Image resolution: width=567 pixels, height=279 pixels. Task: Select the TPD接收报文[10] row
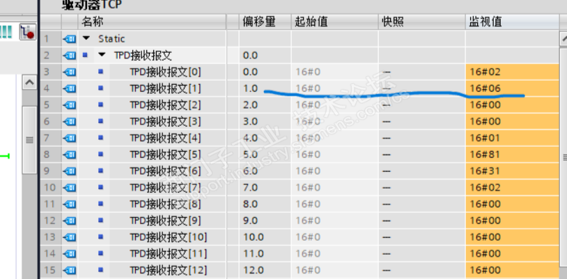[300, 237]
